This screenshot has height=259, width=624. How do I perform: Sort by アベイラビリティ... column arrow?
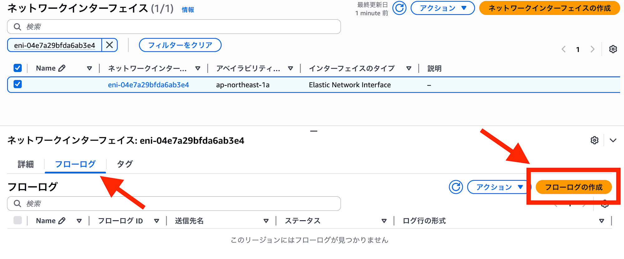tap(290, 68)
